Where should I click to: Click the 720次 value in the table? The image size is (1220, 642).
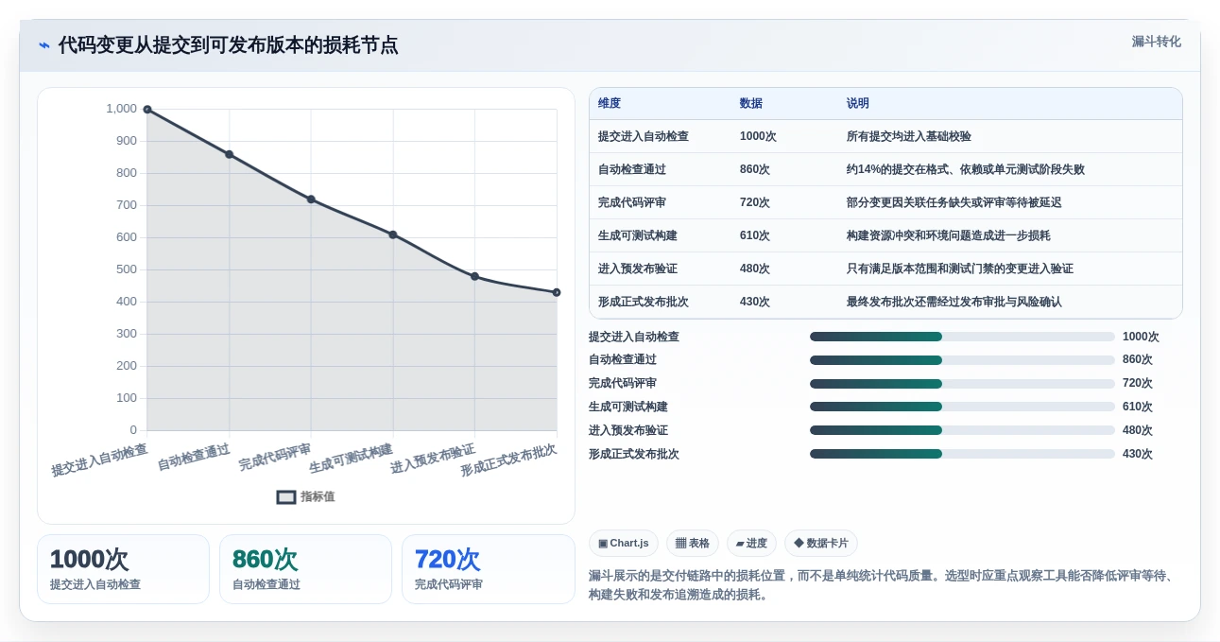click(x=755, y=202)
